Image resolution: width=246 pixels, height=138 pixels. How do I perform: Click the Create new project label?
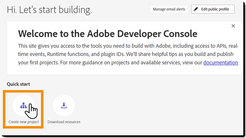24,122
